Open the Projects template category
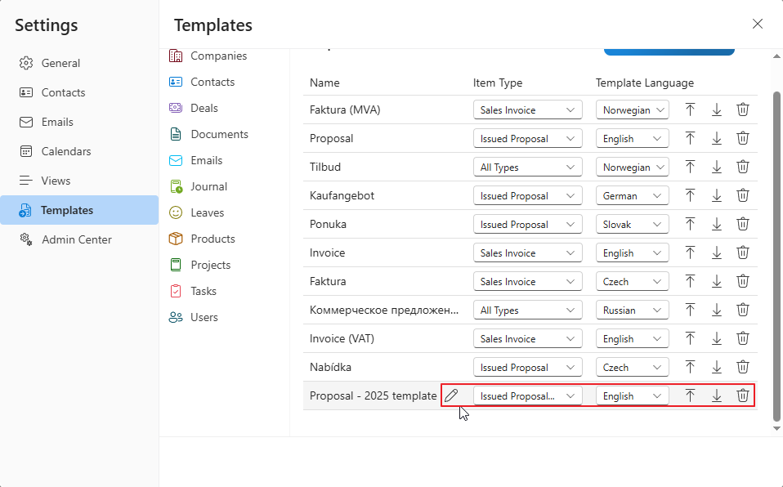The image size is (783, 487). [210, 265]
